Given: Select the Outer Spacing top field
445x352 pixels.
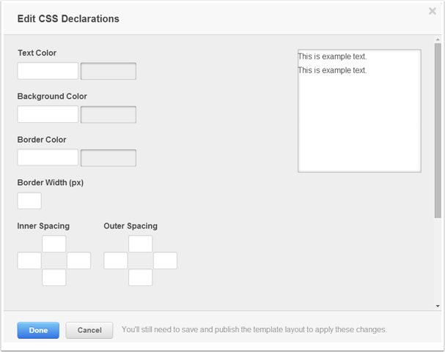Looking at the screenshot, I should (x=141, y=244).
